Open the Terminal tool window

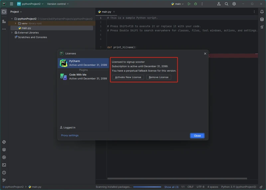coord(4,165)
